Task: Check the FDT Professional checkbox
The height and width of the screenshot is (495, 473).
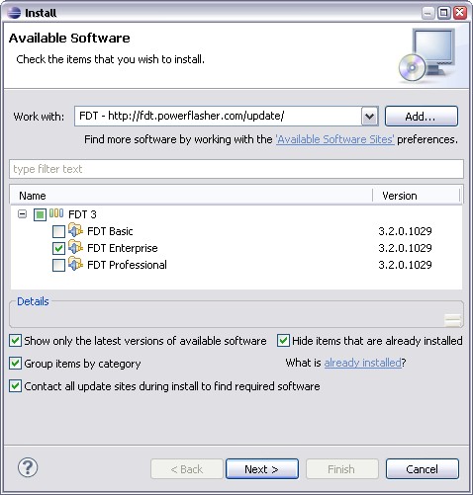Action: [58, 265]
